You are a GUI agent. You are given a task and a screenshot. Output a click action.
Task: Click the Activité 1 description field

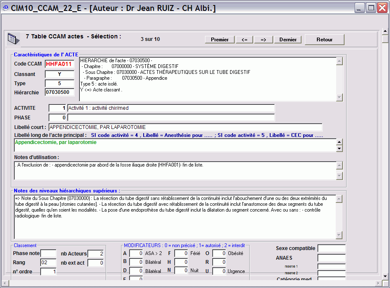click(171, 108)
